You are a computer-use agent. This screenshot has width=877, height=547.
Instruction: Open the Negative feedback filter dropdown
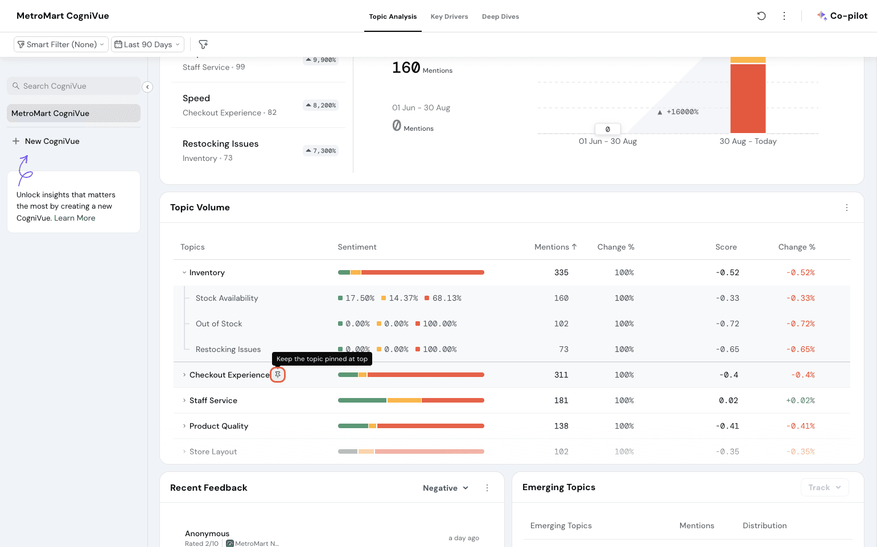tap(445, 488)
